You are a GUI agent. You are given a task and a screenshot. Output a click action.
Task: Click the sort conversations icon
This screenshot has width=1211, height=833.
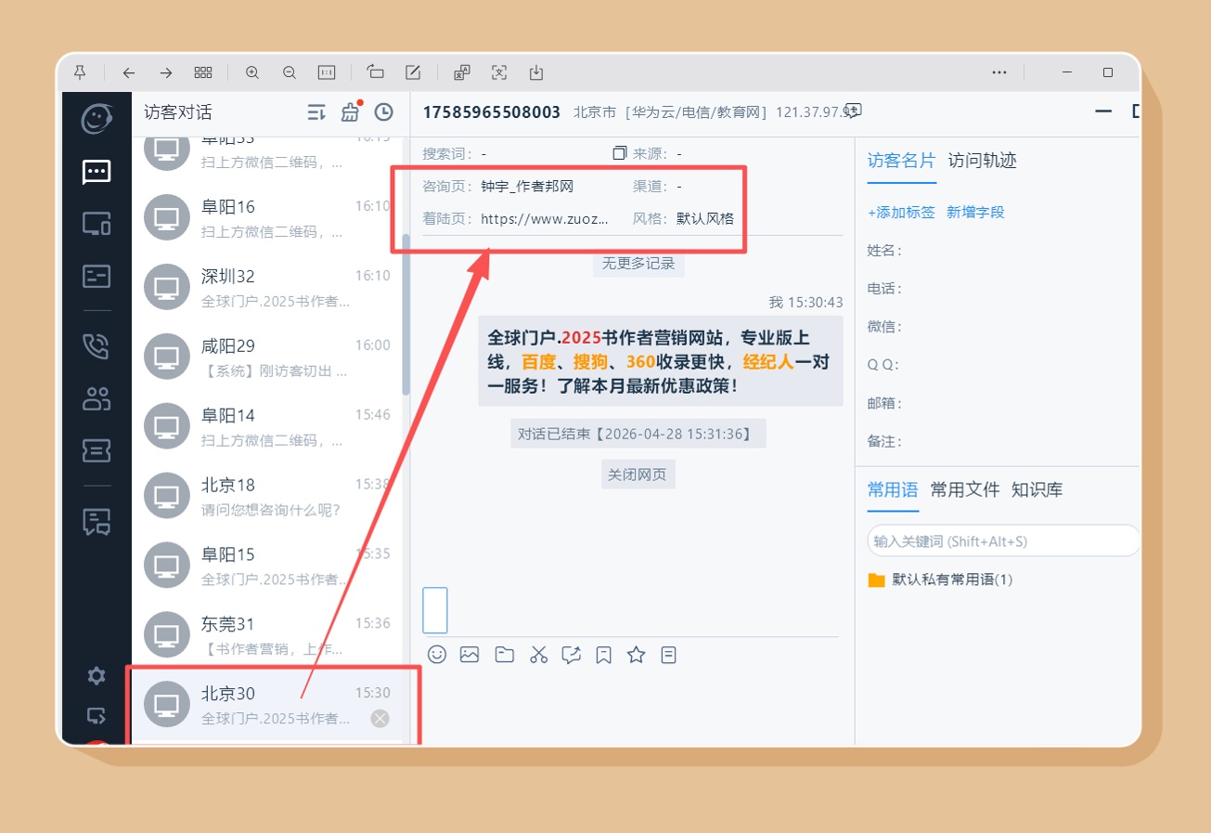coord(316,112)
